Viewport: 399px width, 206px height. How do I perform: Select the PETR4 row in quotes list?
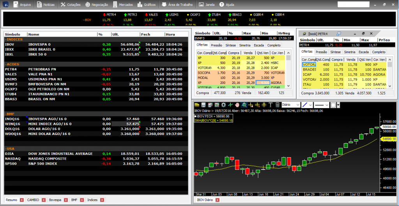click(x=96, y=69)
